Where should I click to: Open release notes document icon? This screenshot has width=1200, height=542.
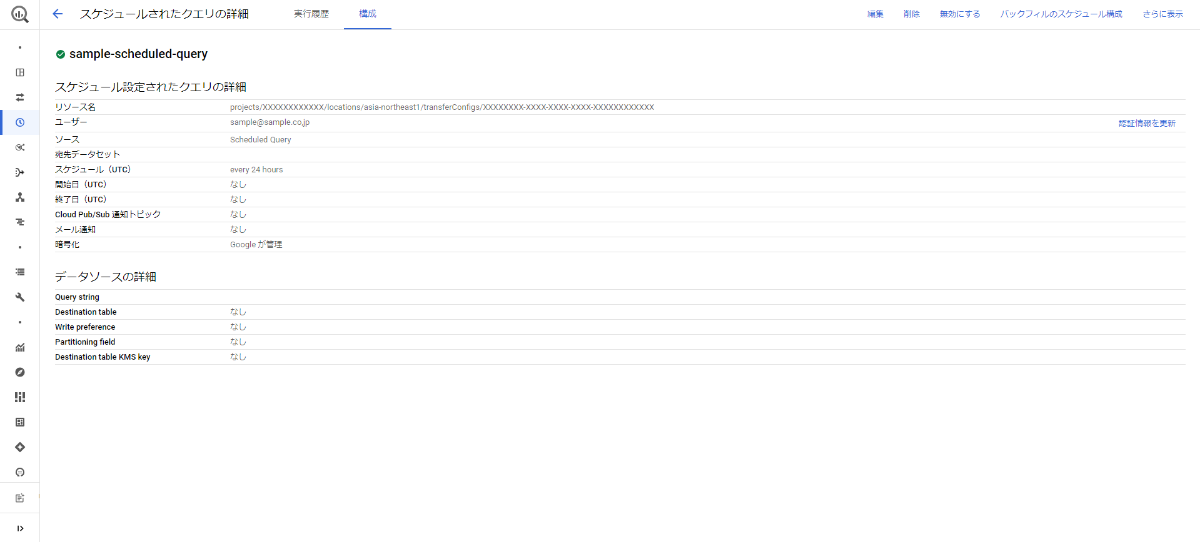pyautogui.click(x=20, y=498)
